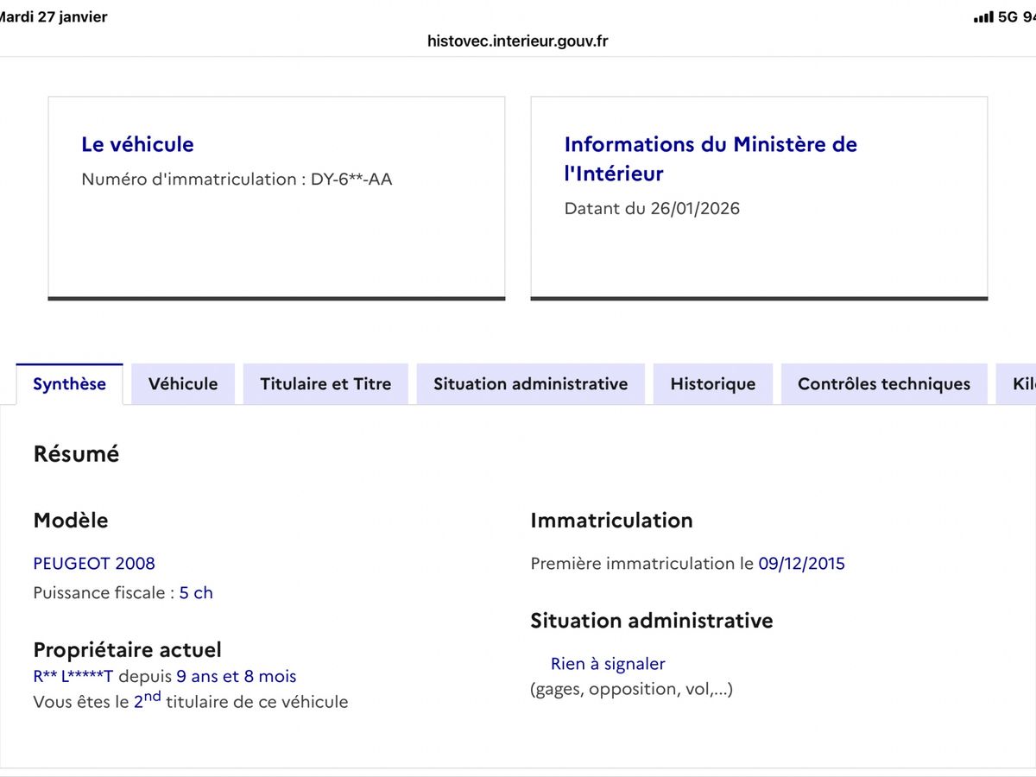Click the first registration date 09/12/2015

[x=801, y=564]
